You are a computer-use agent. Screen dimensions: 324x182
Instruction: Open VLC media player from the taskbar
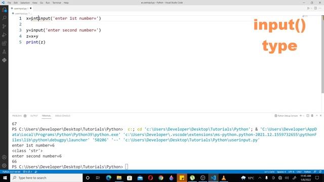(x=224, y=177)
